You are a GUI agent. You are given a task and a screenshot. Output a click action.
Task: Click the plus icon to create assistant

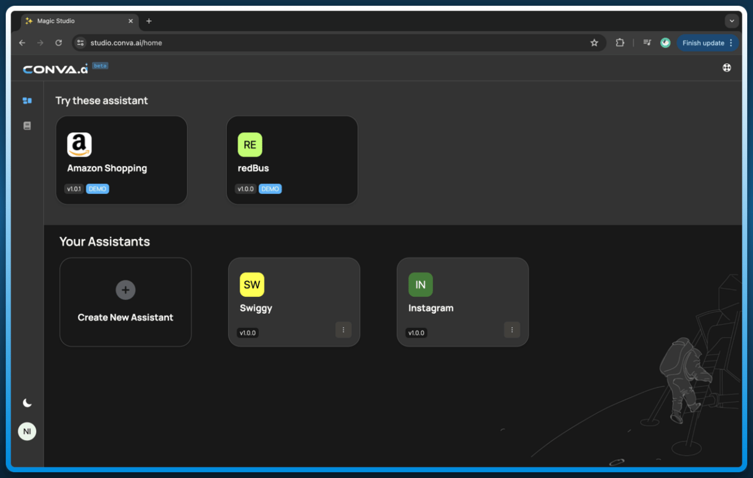[125, 290]
